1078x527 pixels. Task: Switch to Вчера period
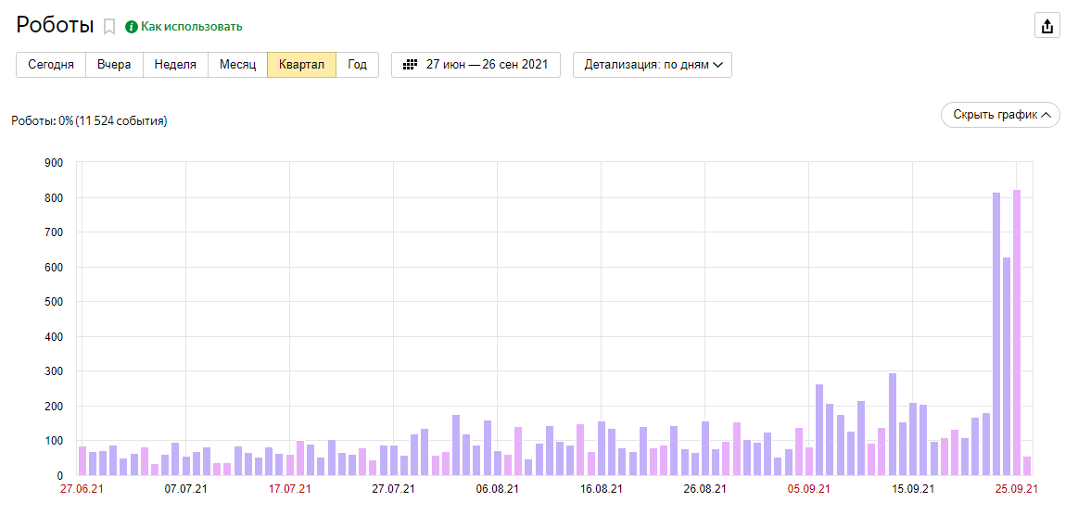click(x=114, y=65)
